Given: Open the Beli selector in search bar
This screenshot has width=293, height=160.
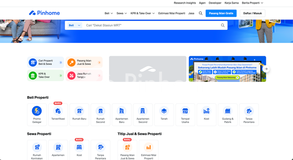Looking at the screenshot, I should click(75, 25).
